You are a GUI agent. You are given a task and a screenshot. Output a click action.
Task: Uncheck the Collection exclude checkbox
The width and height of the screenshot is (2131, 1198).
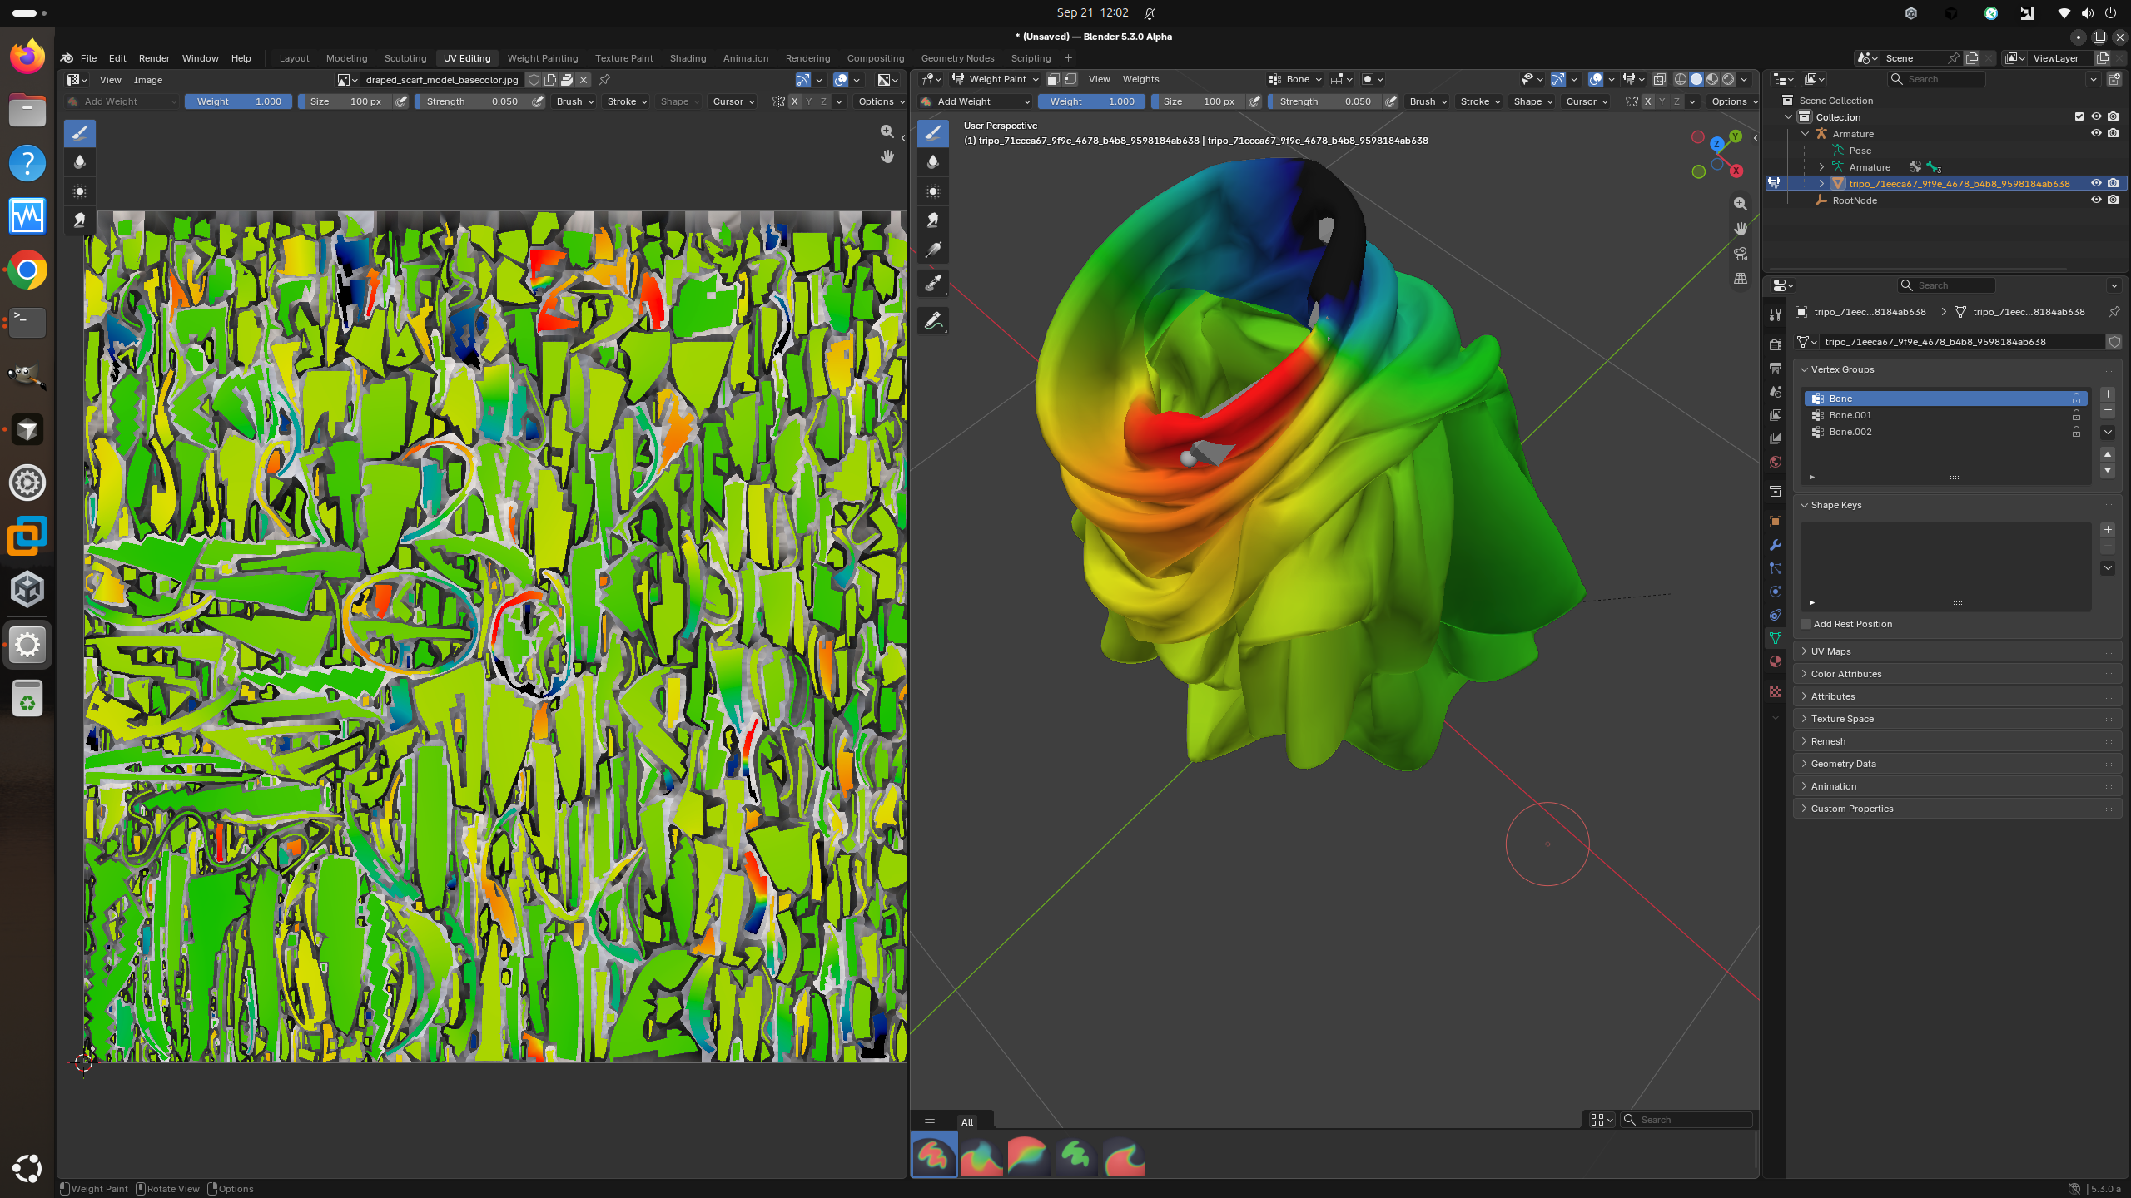[x=2079, y=116]
